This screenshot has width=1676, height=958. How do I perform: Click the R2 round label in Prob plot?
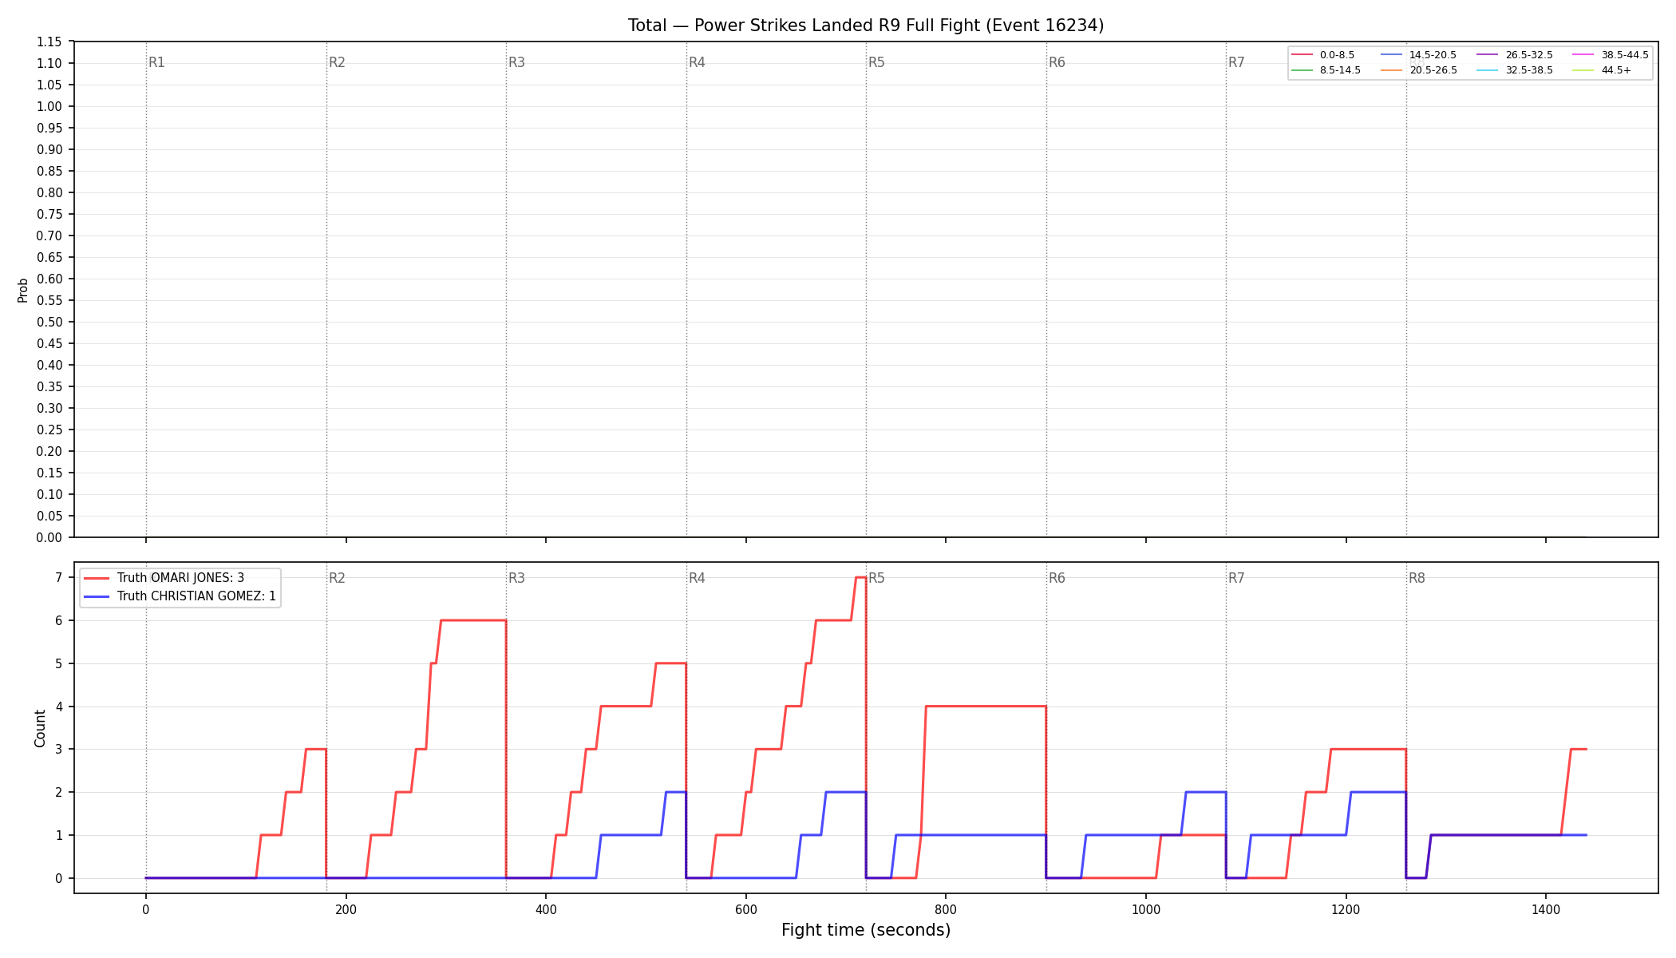pyautogui.click(x=338, y=62)
